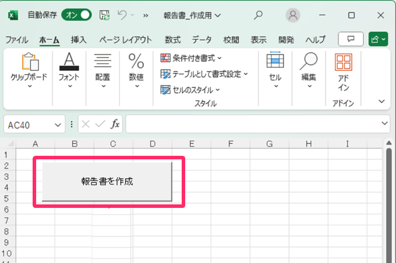
Task: Click the 報告書を作成 button
Action: (x=107, y=181)
